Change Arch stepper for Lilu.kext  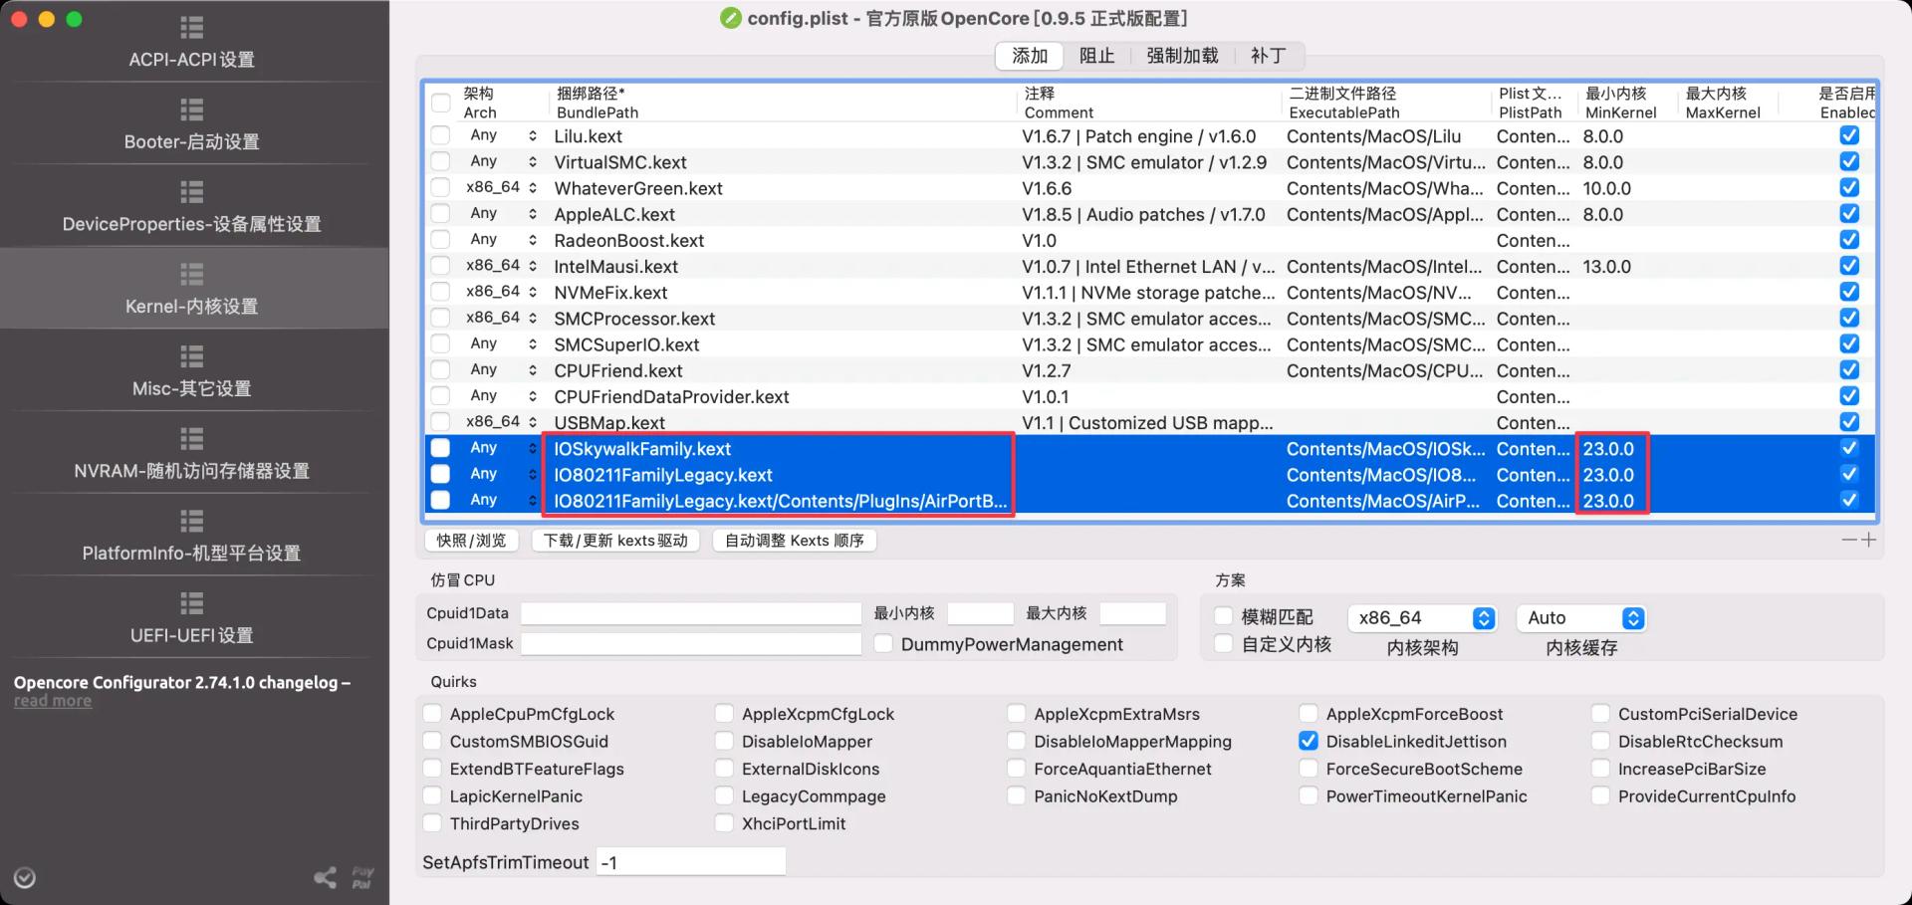coord(533,135)
